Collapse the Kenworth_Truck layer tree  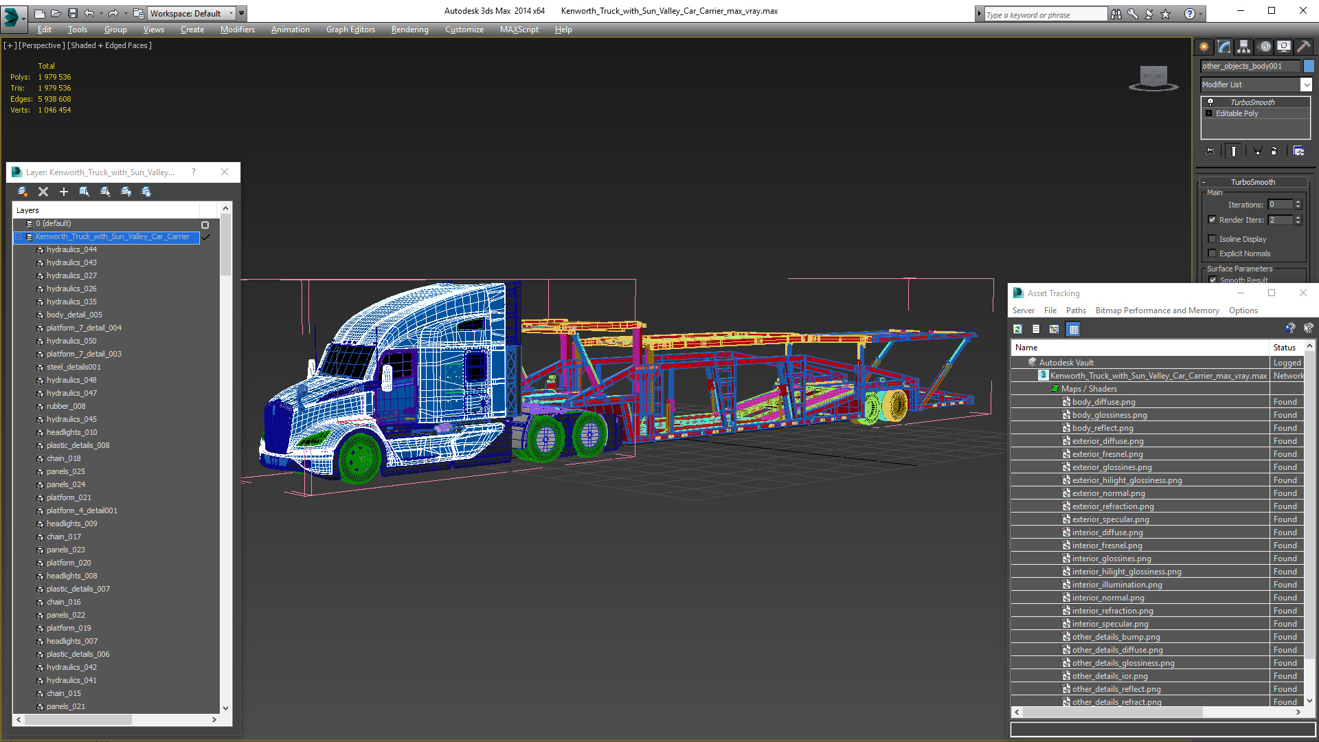click(x=19, y=237)
